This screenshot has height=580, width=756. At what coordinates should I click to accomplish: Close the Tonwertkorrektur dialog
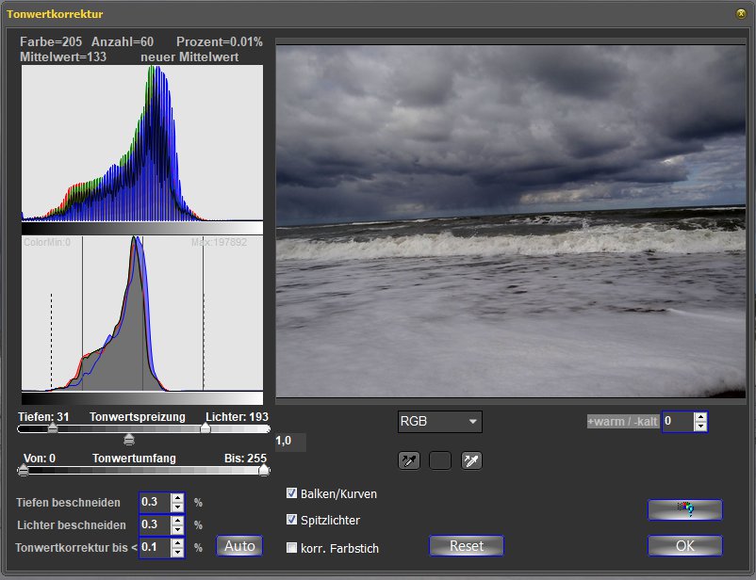click(x=740, y=14)
